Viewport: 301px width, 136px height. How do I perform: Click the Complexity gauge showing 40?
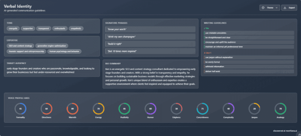(228, 109)
